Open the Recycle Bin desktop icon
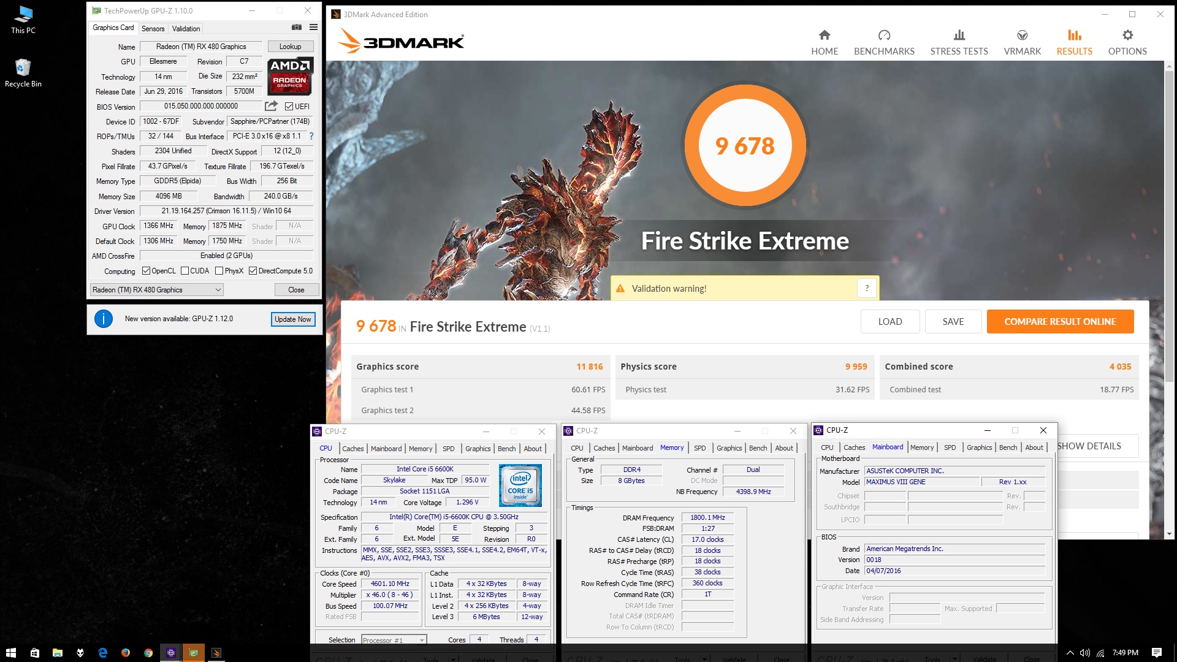 [x=23, y=72]
